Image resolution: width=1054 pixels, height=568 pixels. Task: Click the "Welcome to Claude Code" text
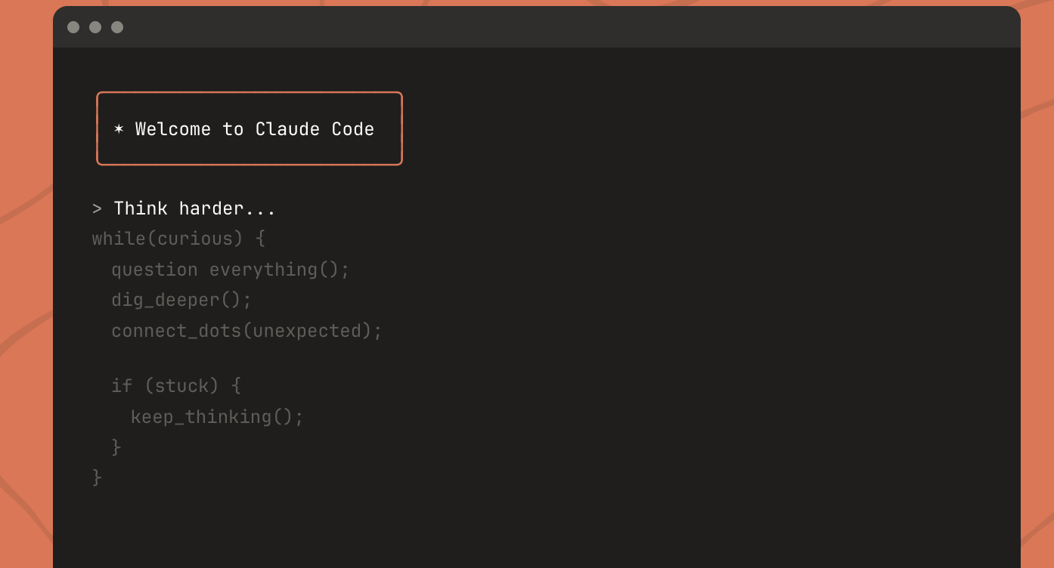pos(254,129)
